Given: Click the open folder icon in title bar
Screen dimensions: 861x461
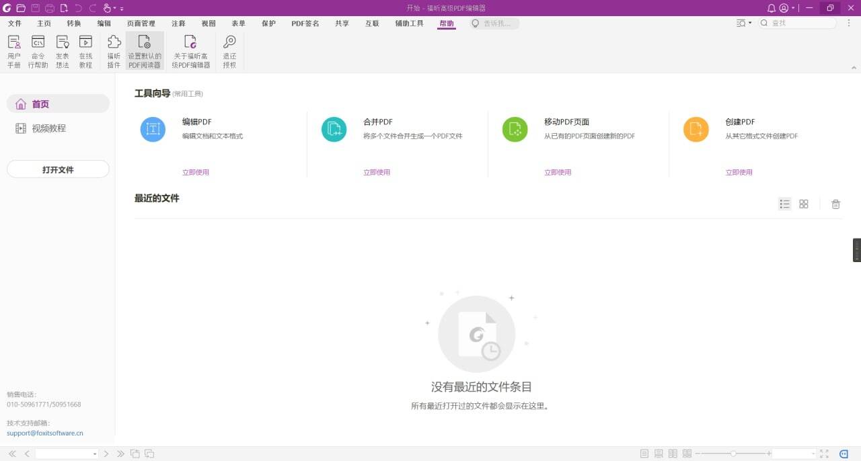Looking at the screenshot, I should click(21, 8).
